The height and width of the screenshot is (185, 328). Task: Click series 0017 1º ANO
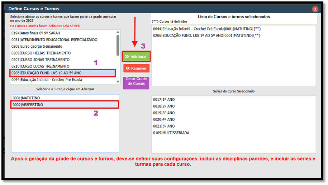[164, 100]
